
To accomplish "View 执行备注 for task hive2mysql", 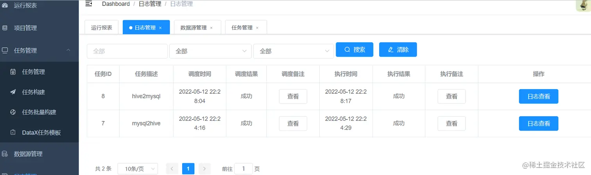I will pyautogui.click(x=451, y=96).
